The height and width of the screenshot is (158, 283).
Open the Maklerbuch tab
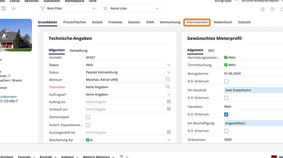[223, 22]
